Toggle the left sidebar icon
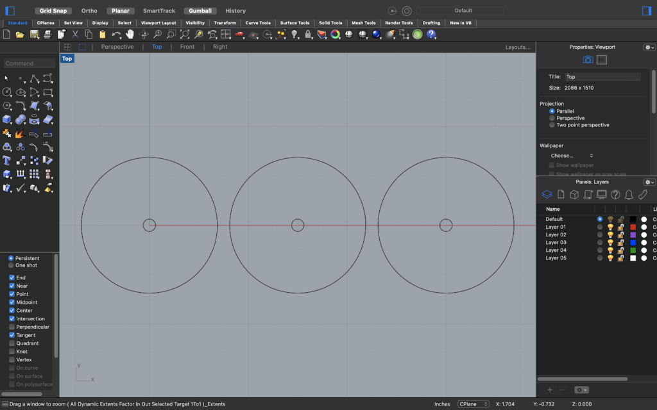657x410 pixels. coord(10,11)
